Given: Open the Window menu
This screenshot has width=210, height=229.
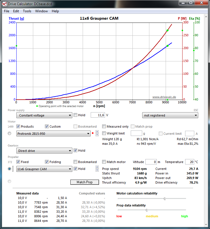Looking at the screenshot, I should [x=41, y=11].
